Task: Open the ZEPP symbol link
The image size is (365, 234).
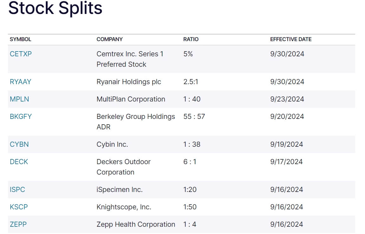Action: pyautogui.click(x=18, y=225)
